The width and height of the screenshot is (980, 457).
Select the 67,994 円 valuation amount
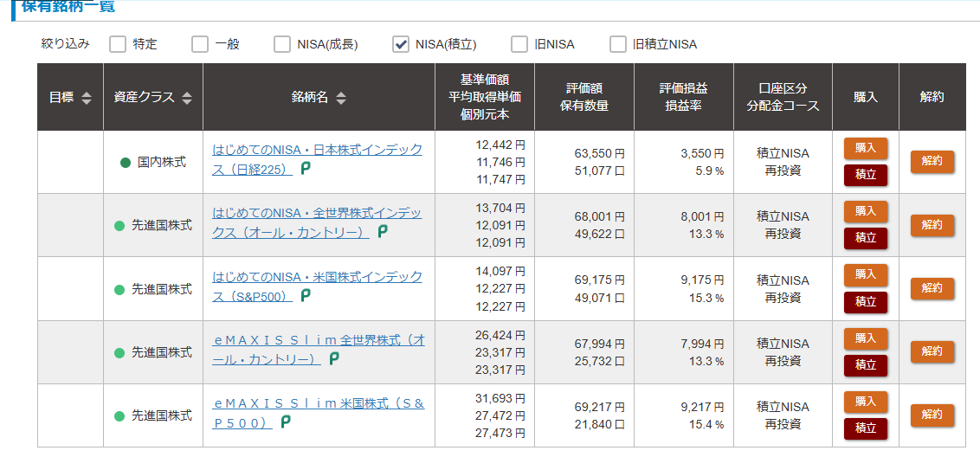[599, 344]
